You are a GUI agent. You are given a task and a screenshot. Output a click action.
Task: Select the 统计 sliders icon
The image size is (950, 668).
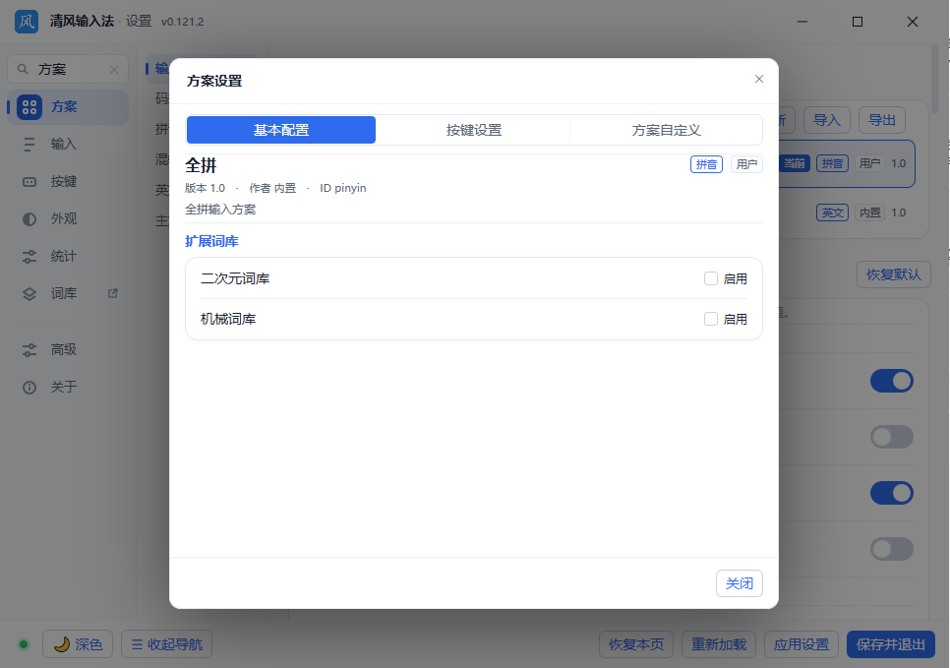(30, 257)
